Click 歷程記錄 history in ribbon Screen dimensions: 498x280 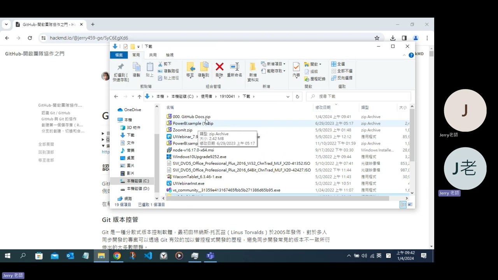[315, 79]
